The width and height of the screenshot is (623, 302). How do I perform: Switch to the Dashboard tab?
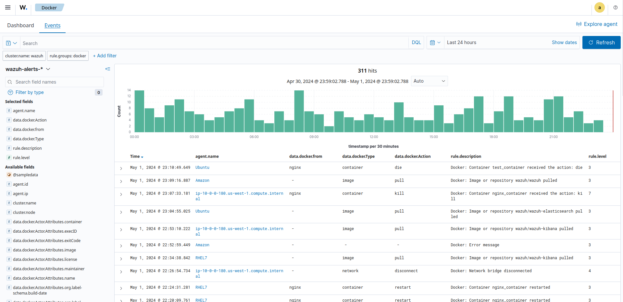pyautogui.click(x=20, y=25)
